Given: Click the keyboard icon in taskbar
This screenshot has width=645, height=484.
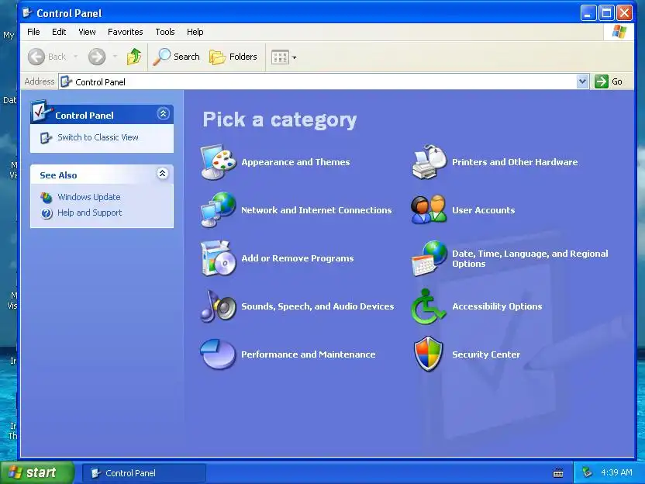Looking at the screenshot, I should (x=558, y=472).
